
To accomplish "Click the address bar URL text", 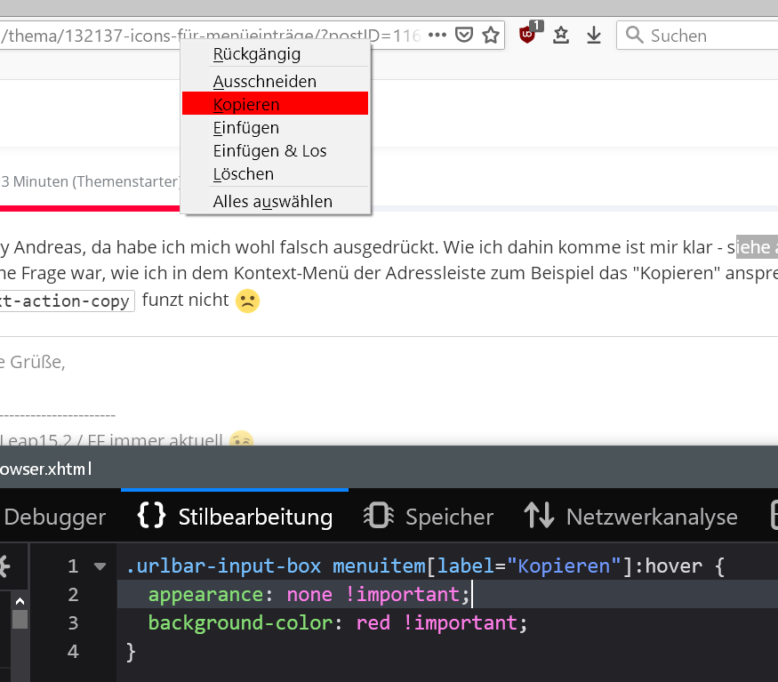I will point(89,36).
